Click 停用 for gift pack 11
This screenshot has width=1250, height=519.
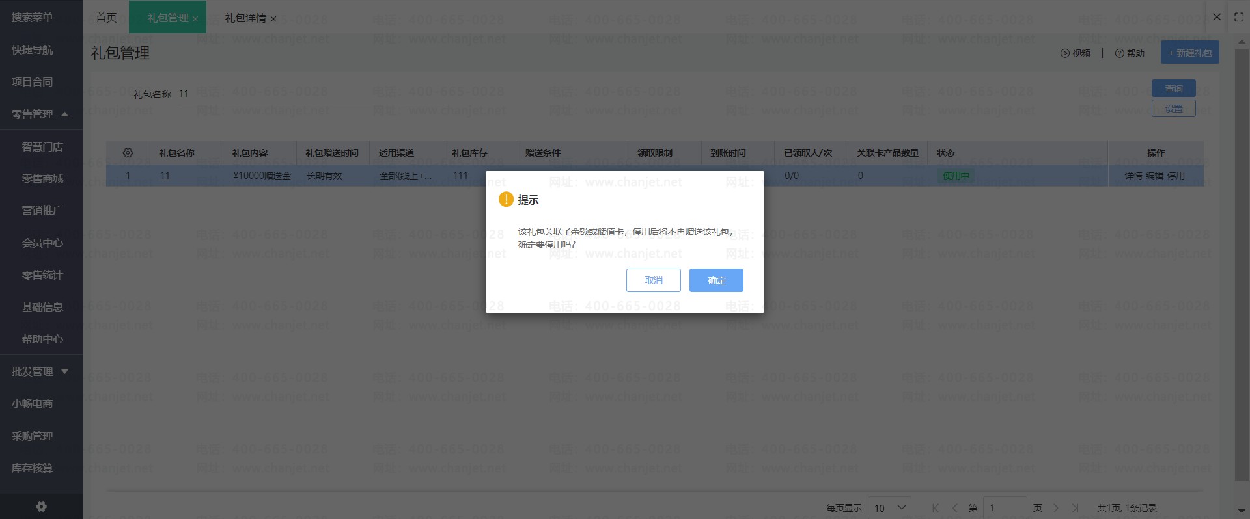point(1176,176)
